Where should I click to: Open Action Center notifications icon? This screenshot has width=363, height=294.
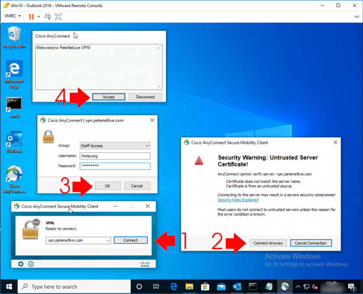coord(352,287)
